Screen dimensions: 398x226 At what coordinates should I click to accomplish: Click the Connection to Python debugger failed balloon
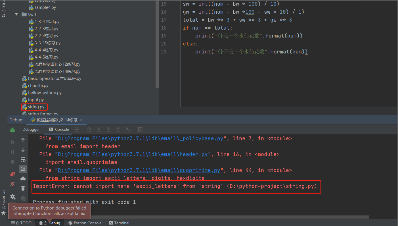[49, 211]
